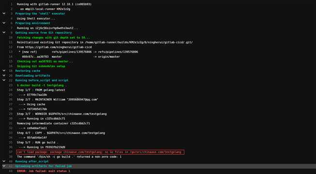
Task: Select the can't load package error line
Action: [100, 152]
